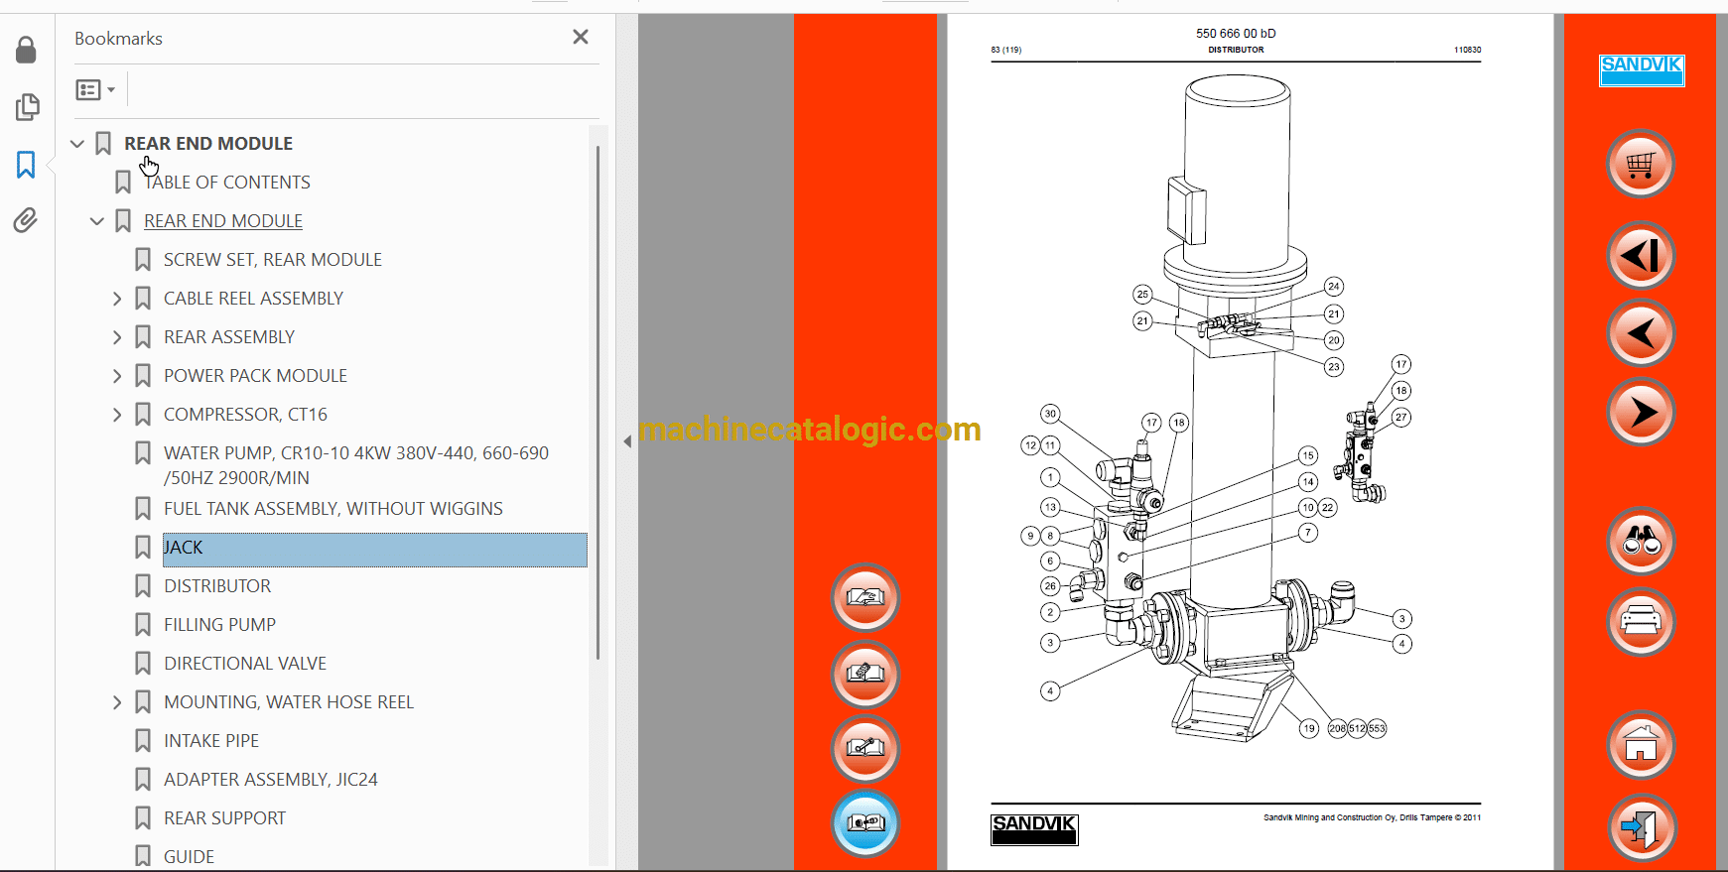The image size is (1728, 872).
Task: Expand the REAR ASSEMBLY bookmark
Action: (117, 337)
